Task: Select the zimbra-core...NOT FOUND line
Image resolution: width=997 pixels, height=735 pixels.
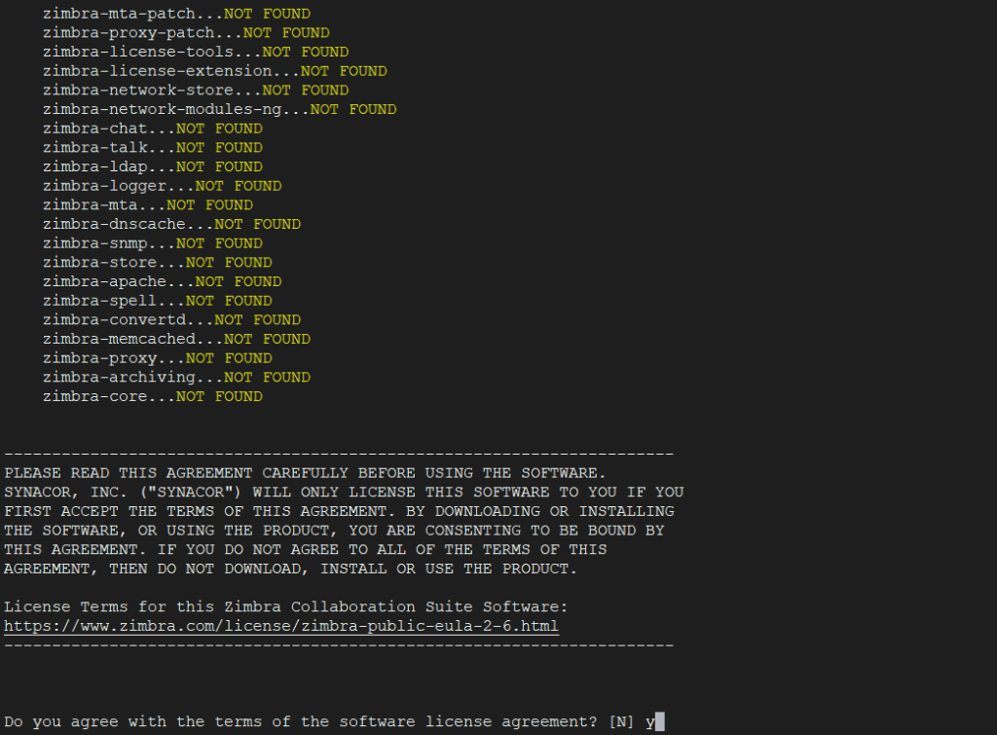Action: [153, 397]
